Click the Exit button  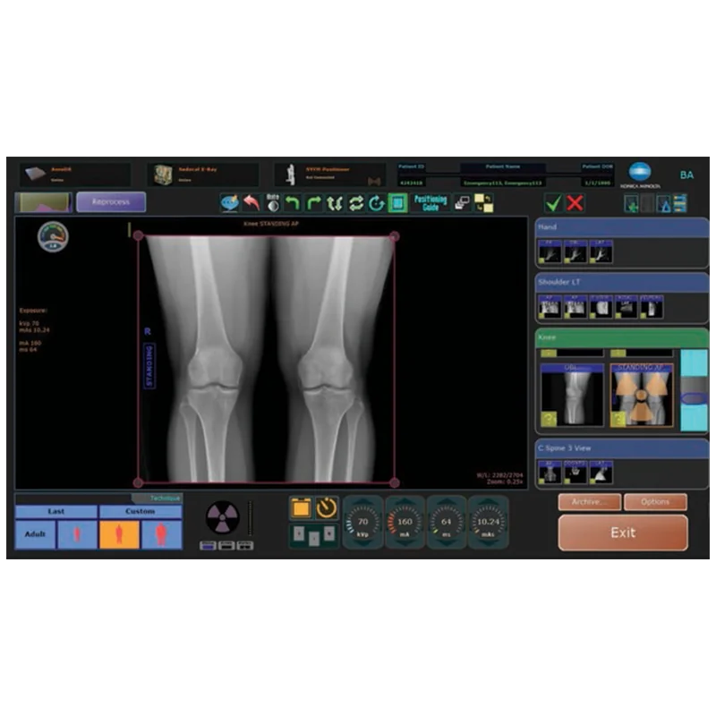point(623,533)
